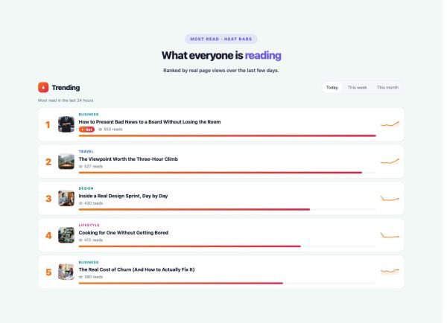Image resolution: width=447 pixels, height=323 pixels.
Task: Click the sparkline chart for Cooking for One
Action: [390, 235]
